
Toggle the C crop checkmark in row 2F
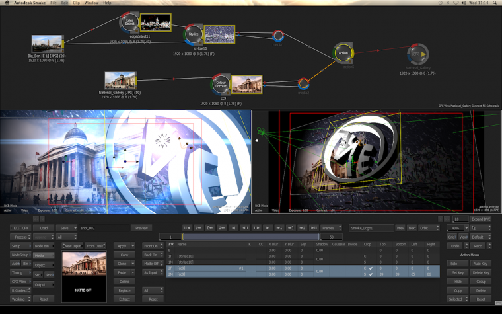371,268
